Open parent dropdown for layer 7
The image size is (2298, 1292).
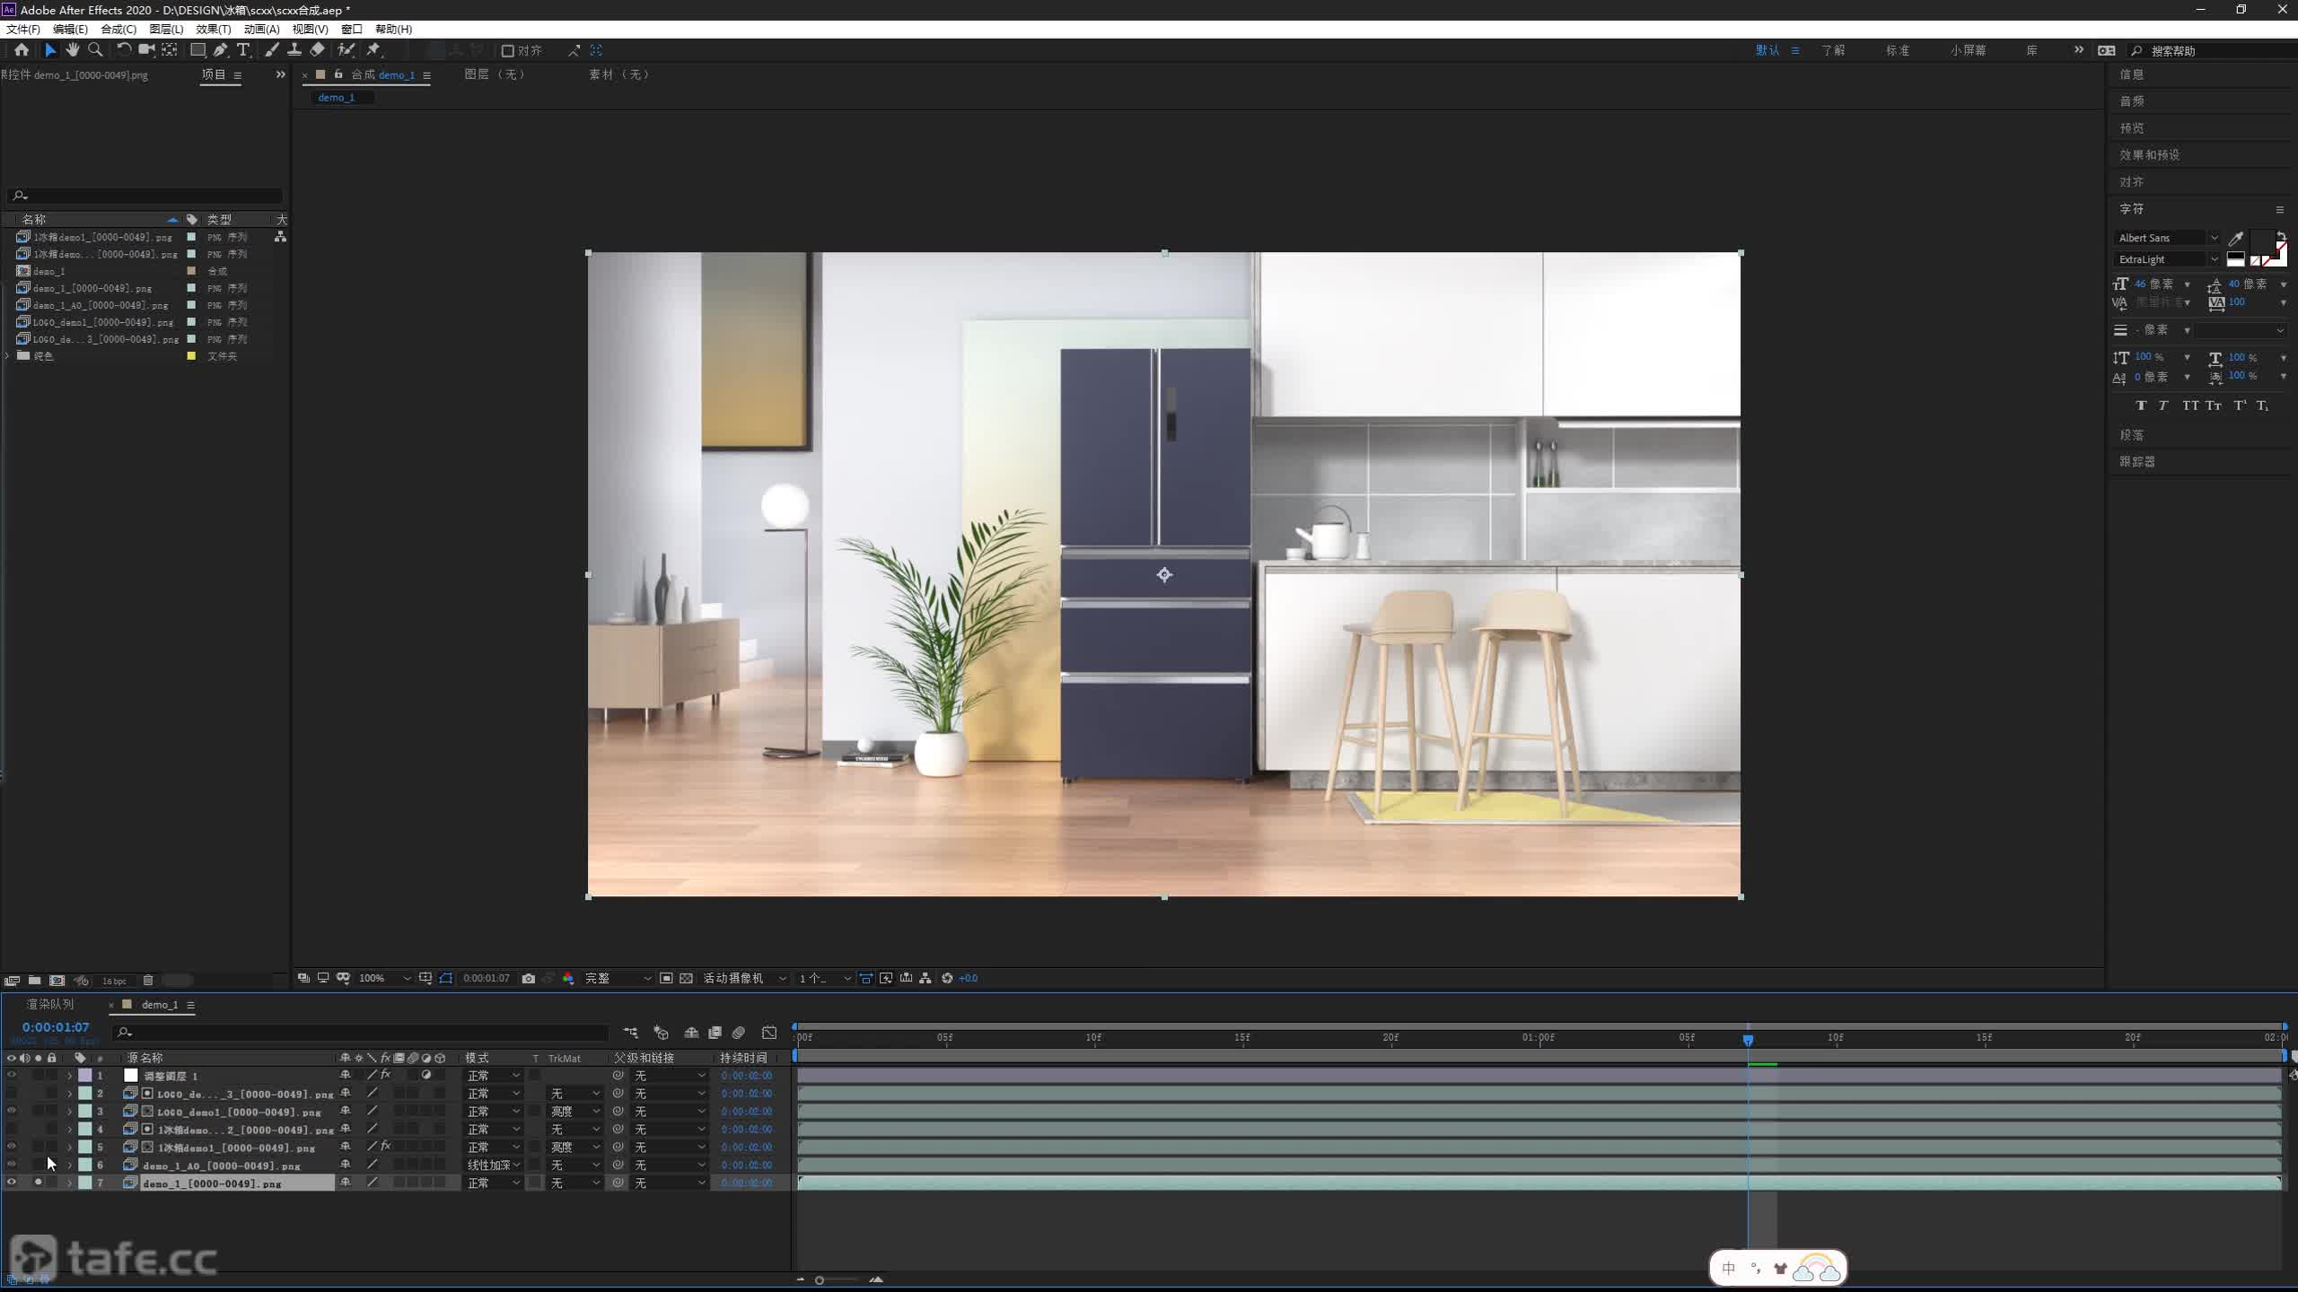(670, 1183)
